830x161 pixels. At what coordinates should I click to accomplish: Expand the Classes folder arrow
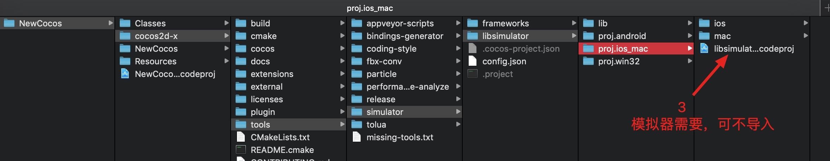pos(226,23)
